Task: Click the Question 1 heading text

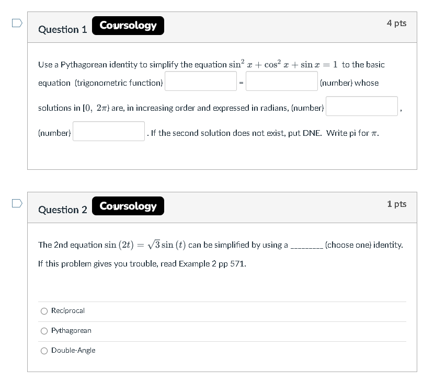Action: click(63, 30)
